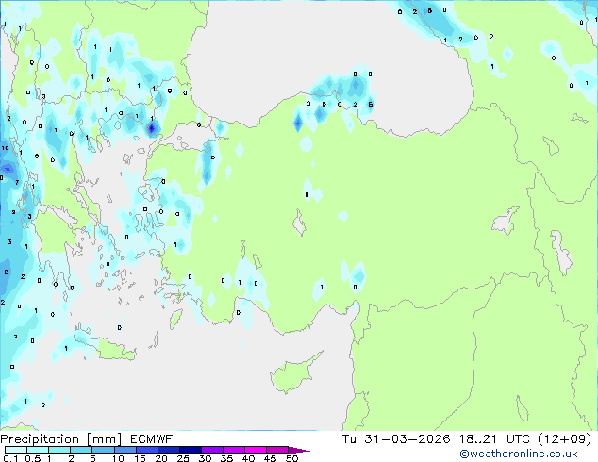Click Lake Tuz in central Turkey

(x=299, y=223)
